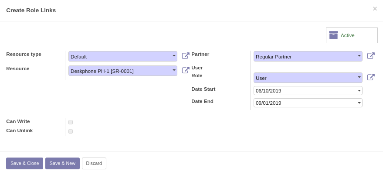The width and height of the screenshot is (383, 175).
Task: Toggle the Active status button
Action: coord(352,35)
